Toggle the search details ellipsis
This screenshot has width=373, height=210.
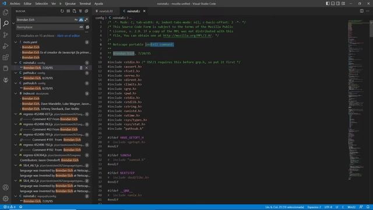(87, 32)
